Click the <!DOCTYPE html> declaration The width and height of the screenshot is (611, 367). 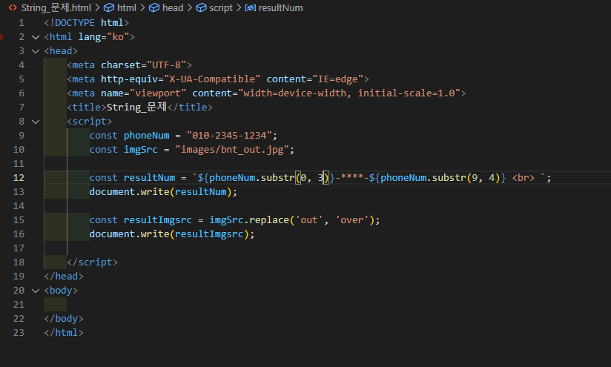(87, 23)
